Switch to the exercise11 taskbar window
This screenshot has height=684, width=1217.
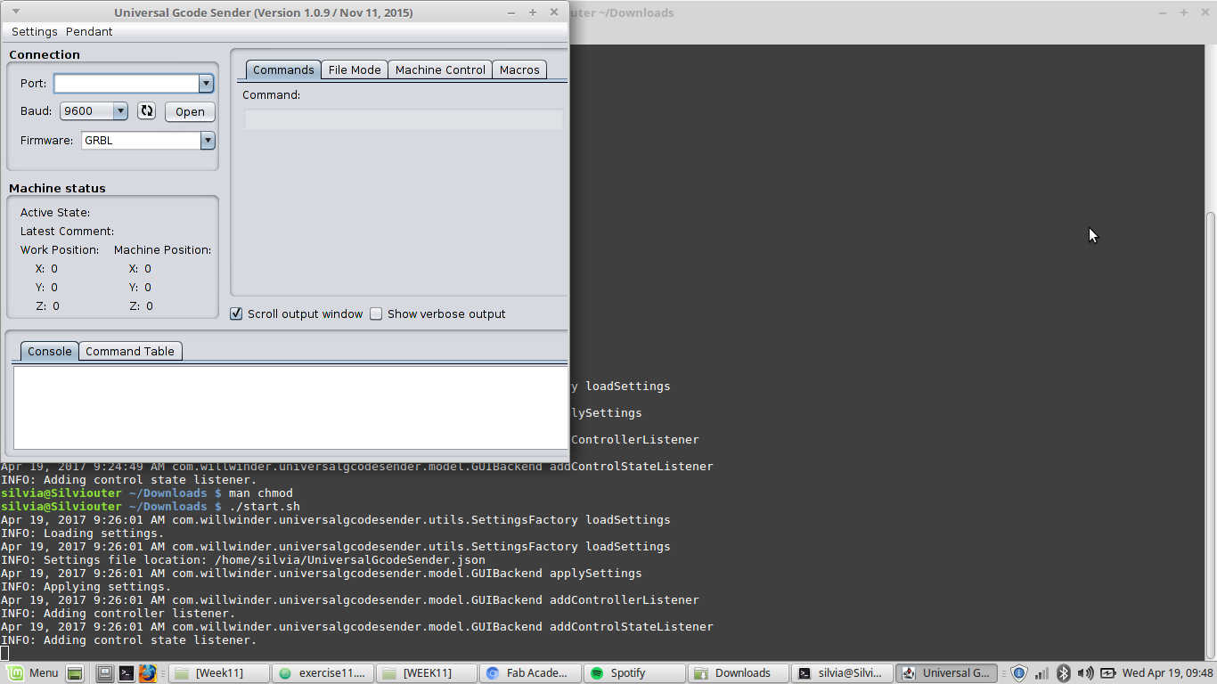[x=323, y=673]
